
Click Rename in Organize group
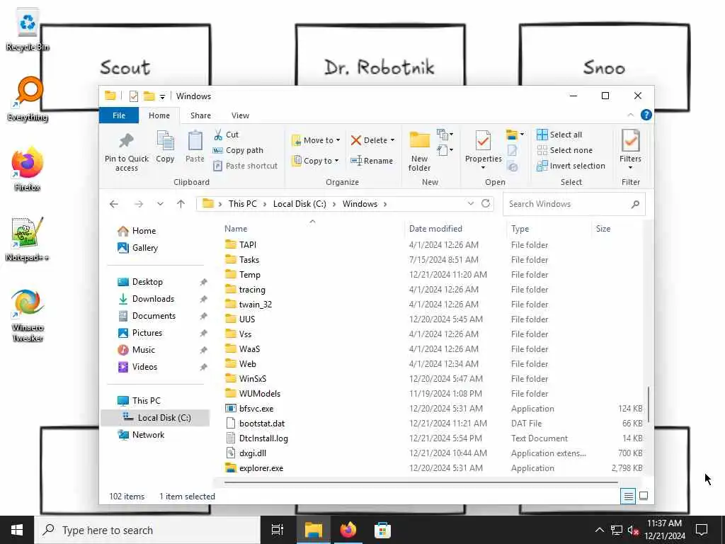click(x=372, y=161)
